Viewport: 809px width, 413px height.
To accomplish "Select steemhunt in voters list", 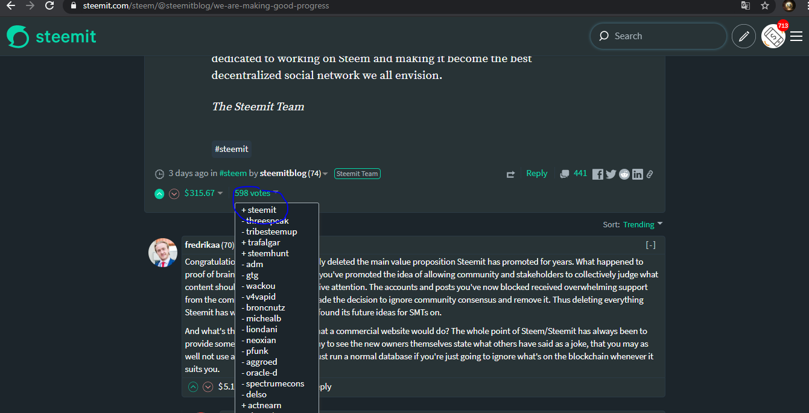I will click(265, 253).
